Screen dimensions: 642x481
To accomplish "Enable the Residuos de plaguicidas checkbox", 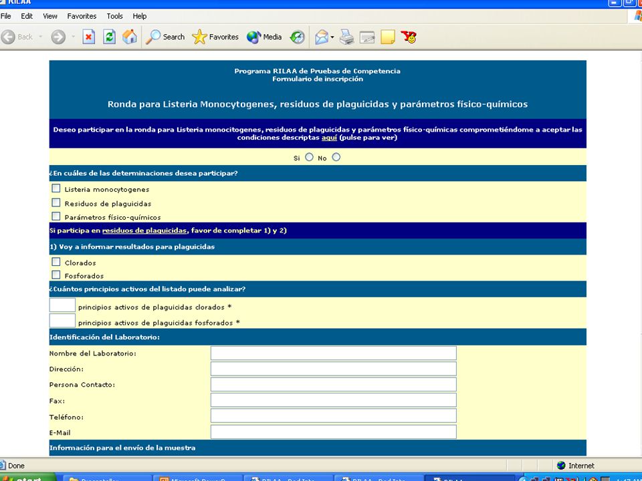I will [x=56, y=203].
